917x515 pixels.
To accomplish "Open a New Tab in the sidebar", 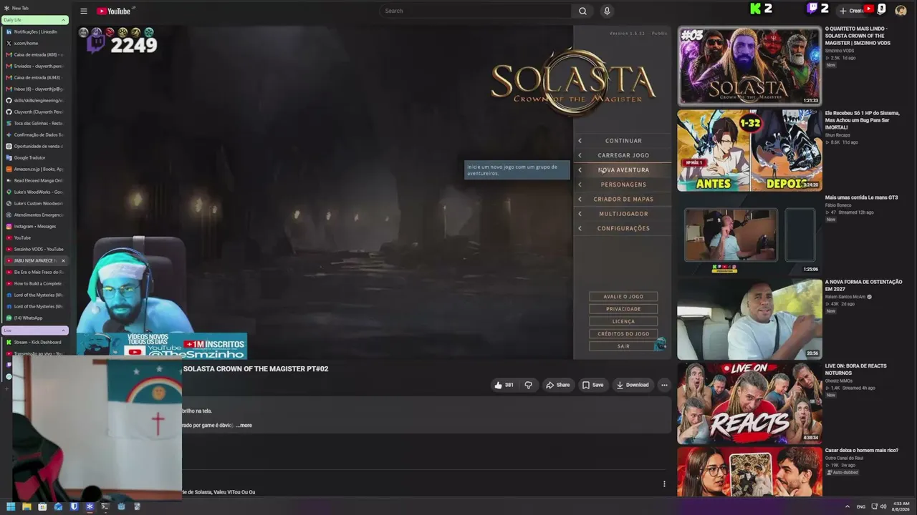I will [x=20, y=8].
